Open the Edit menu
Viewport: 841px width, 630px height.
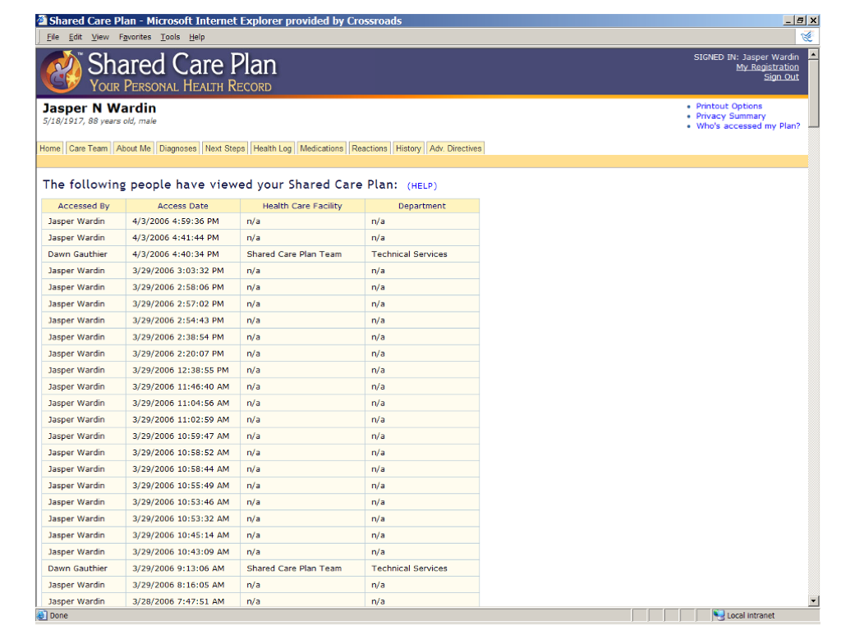75,37
